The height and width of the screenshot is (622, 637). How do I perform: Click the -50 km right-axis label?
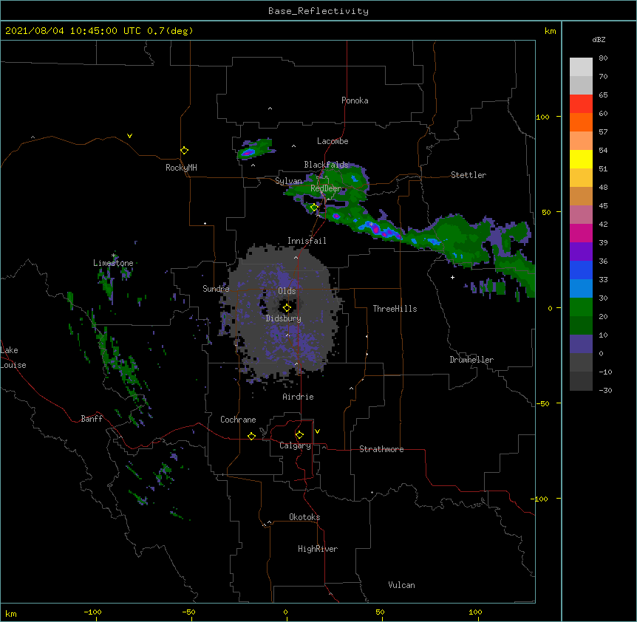point(542,403)
